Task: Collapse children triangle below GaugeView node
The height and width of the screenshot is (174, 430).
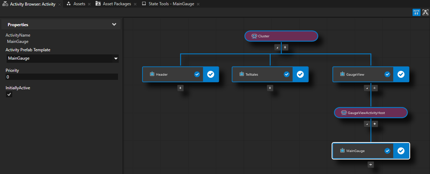Action: click(x=367, y=88)
